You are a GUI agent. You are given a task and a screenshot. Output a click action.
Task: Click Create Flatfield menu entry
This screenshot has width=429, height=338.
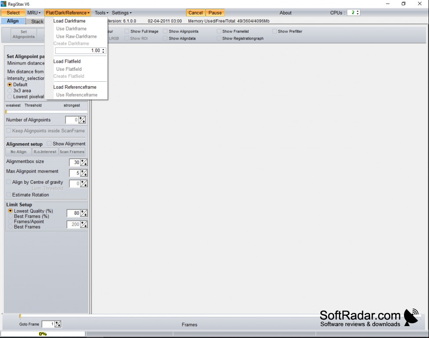(69, 76)
